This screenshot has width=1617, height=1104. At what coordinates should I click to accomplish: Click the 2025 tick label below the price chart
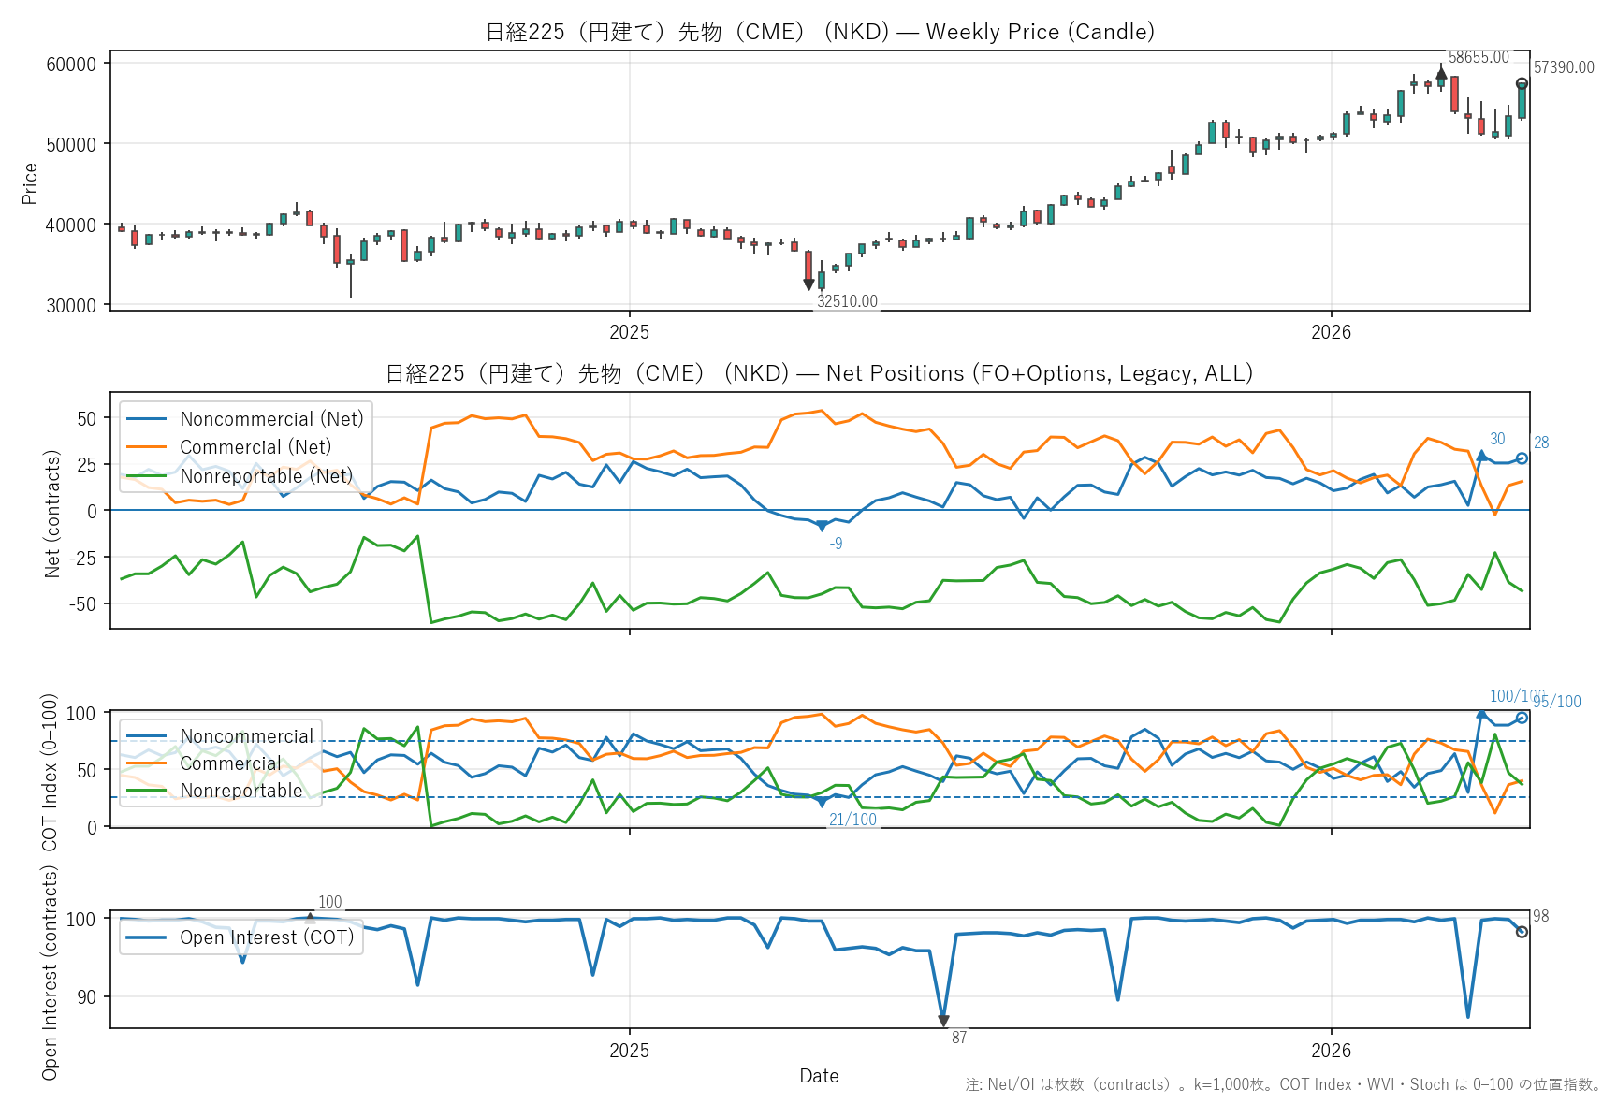[629, 332]
